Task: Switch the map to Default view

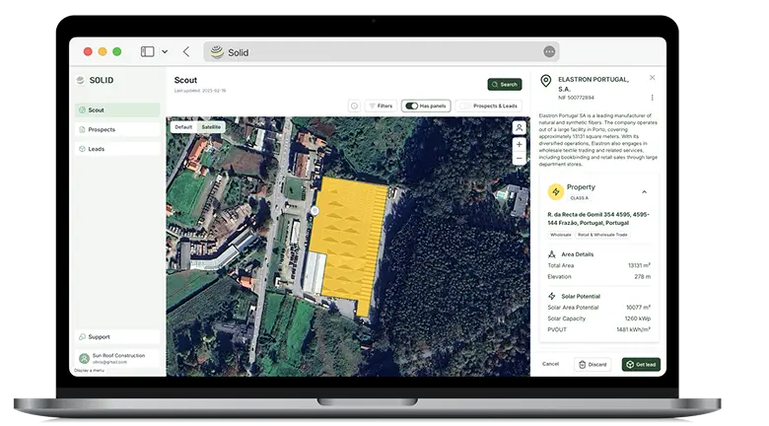Action: pyautogui.click(x=183, y=127)
